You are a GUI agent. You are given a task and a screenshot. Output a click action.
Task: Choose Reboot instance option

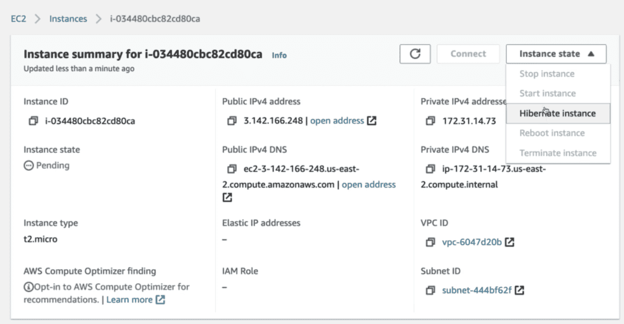point(552,133)
